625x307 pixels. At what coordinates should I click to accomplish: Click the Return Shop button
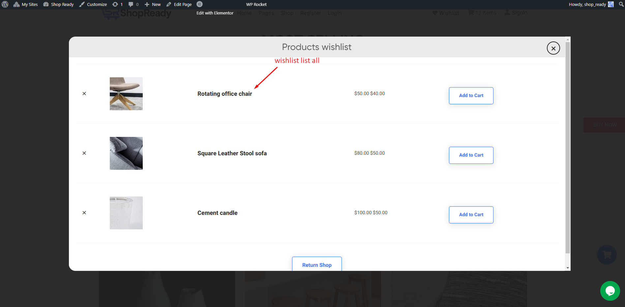316,265
